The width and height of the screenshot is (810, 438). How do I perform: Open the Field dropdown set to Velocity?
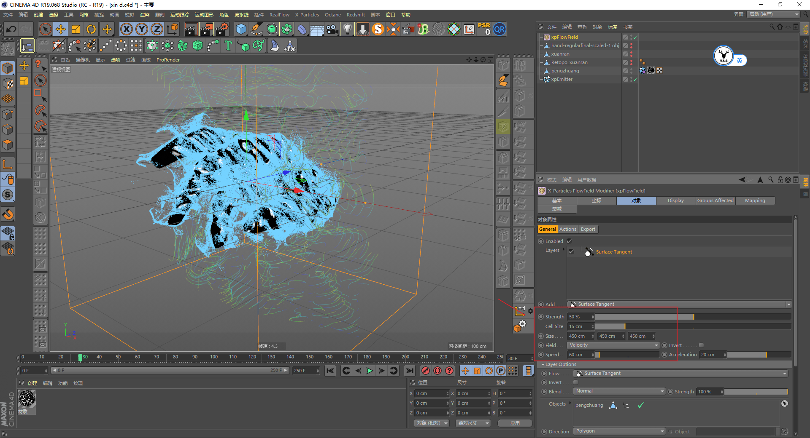click(x=613, y=345)
